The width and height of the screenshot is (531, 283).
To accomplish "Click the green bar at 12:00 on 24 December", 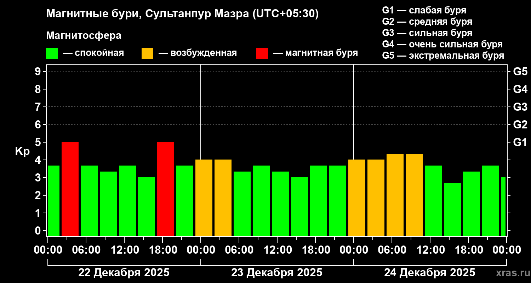I will tap(433, 201).
